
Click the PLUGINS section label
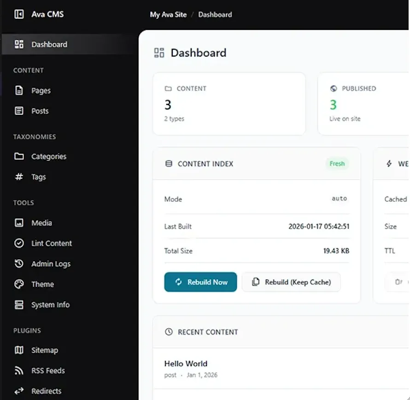point(27,331)
